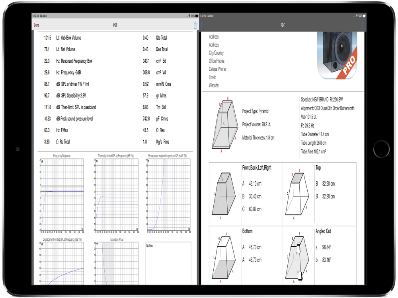Open the Frequency Response graph
The image size is (398, 298).
click(x=62, y=194)
